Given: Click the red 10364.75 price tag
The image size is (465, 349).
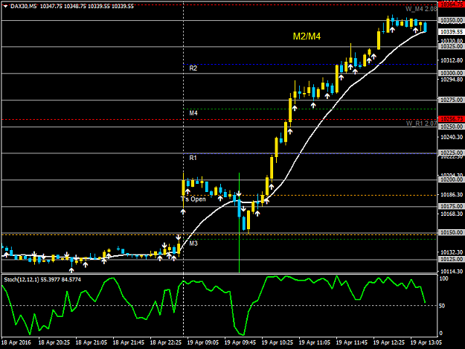Looking at the screenshot, I should (x=452, y=4).
